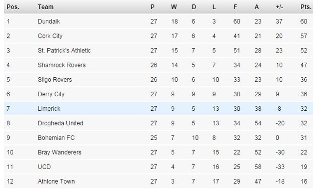Select the highlighted Limerick row
This screenshot has width=313, height=189.
click(x=158, y=109)
